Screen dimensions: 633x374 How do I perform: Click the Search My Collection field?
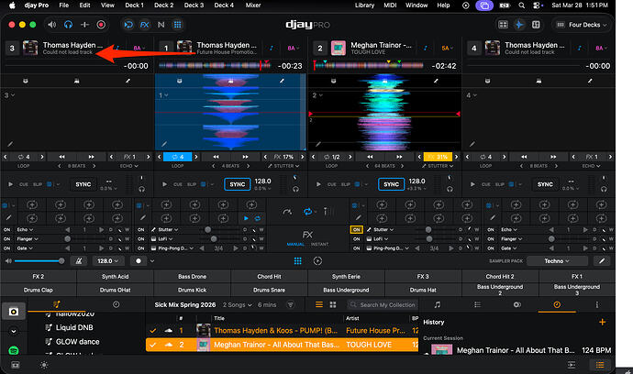383,305
